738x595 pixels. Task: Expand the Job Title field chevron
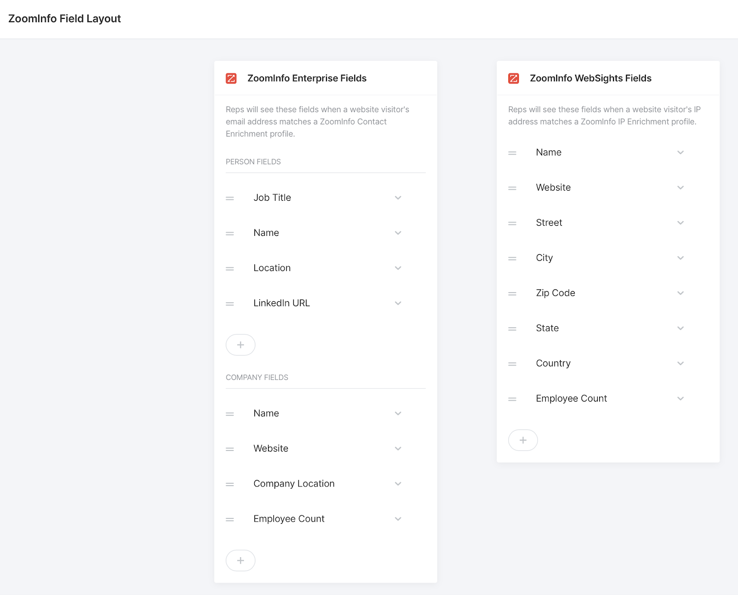click(x=398, y=198)
